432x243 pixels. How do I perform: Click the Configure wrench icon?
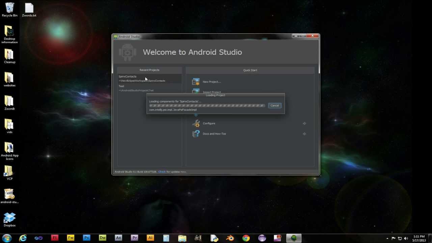click(x=196, y=123)
